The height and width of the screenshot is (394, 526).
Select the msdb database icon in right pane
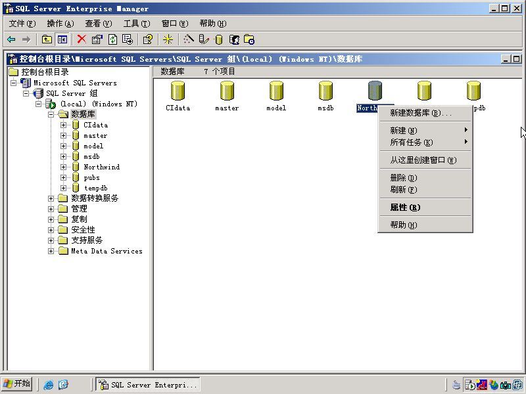[325, 91]
